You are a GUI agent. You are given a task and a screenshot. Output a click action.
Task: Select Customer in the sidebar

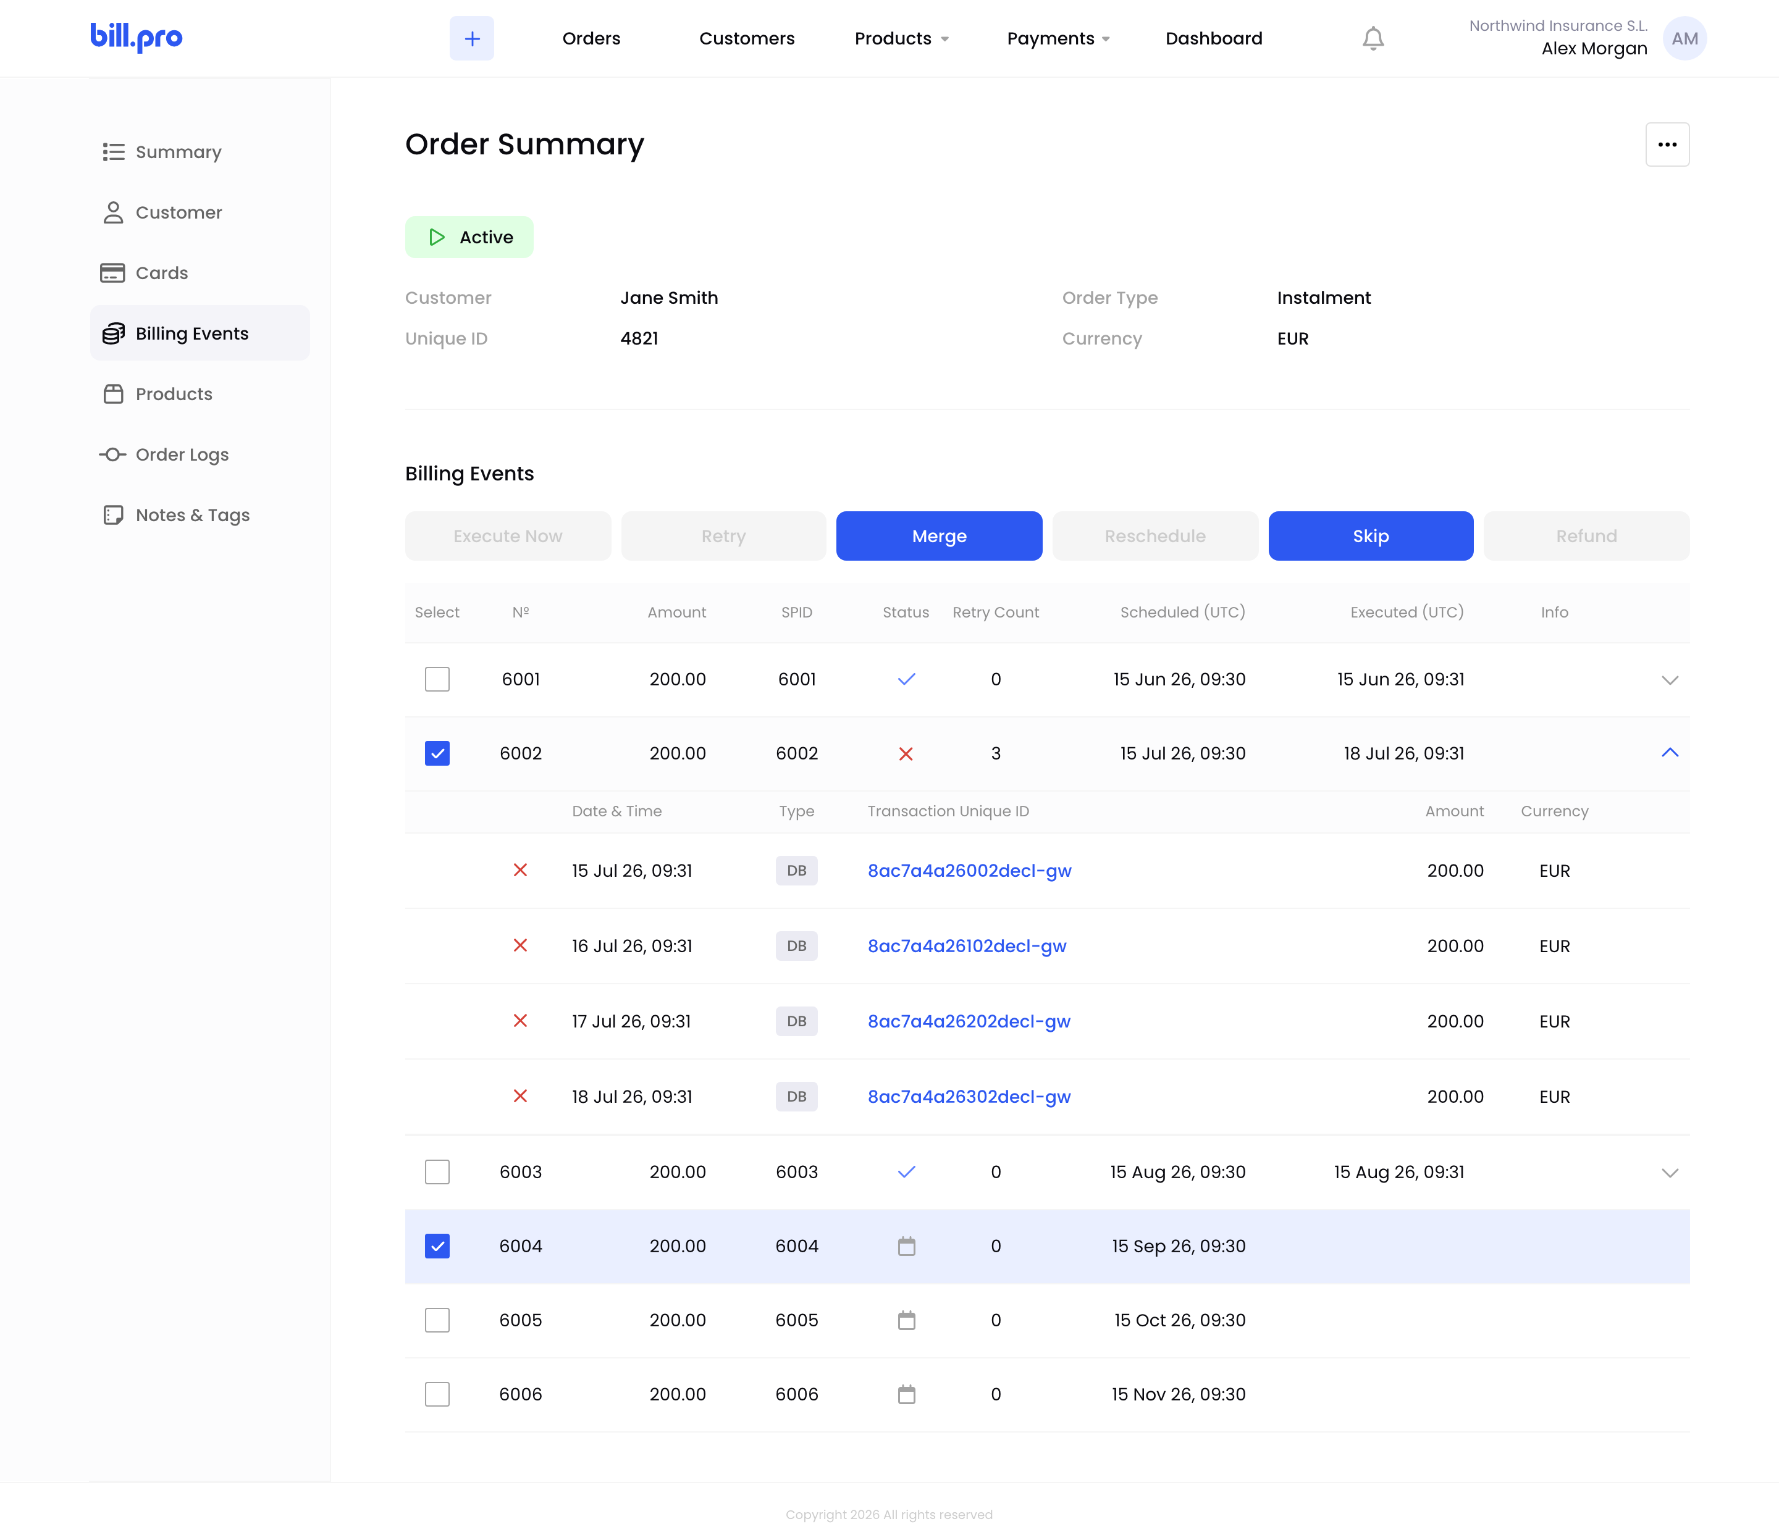coord(200,212)
